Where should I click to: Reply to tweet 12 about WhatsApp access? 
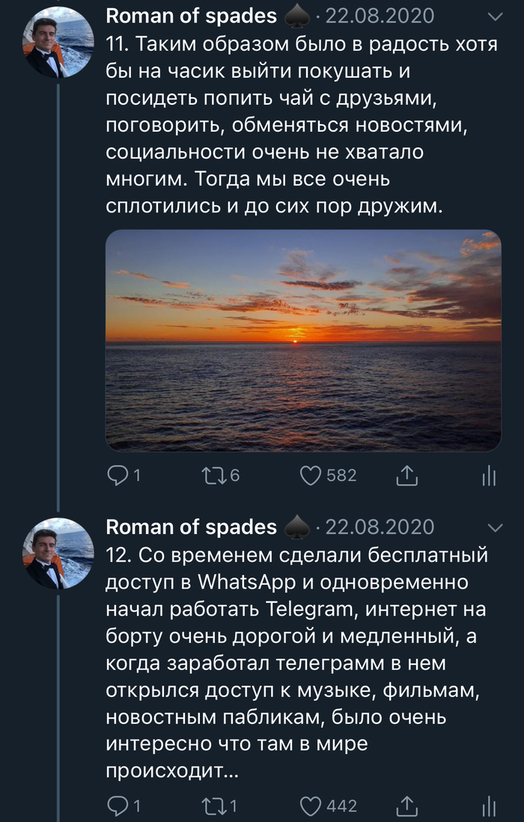point(118,806)
